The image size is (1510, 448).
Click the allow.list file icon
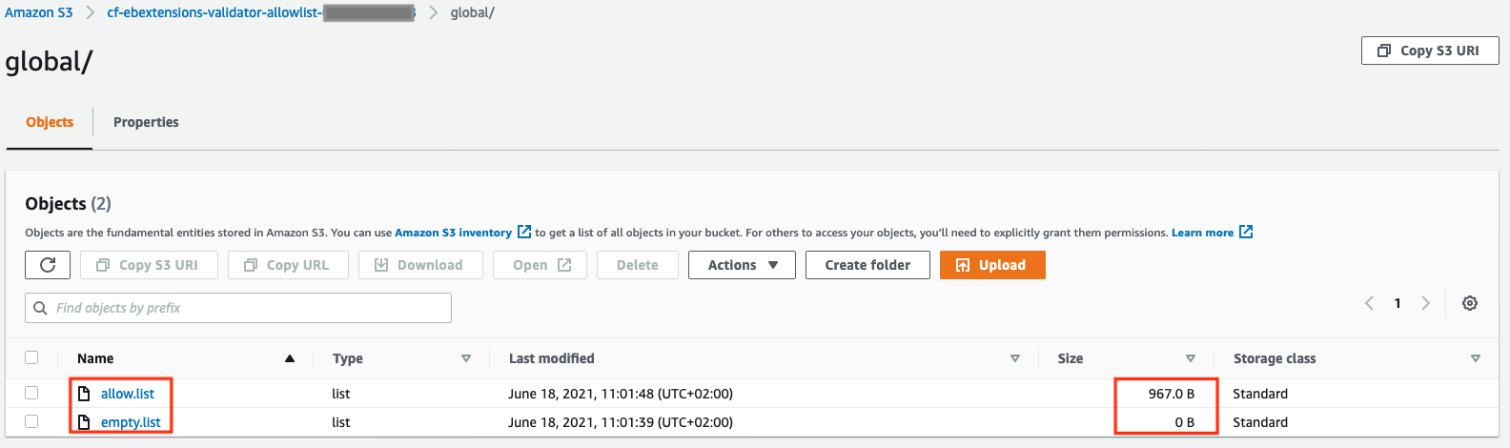point(84,394)
